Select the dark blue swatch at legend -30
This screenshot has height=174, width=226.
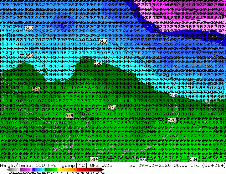pos(34,169)
